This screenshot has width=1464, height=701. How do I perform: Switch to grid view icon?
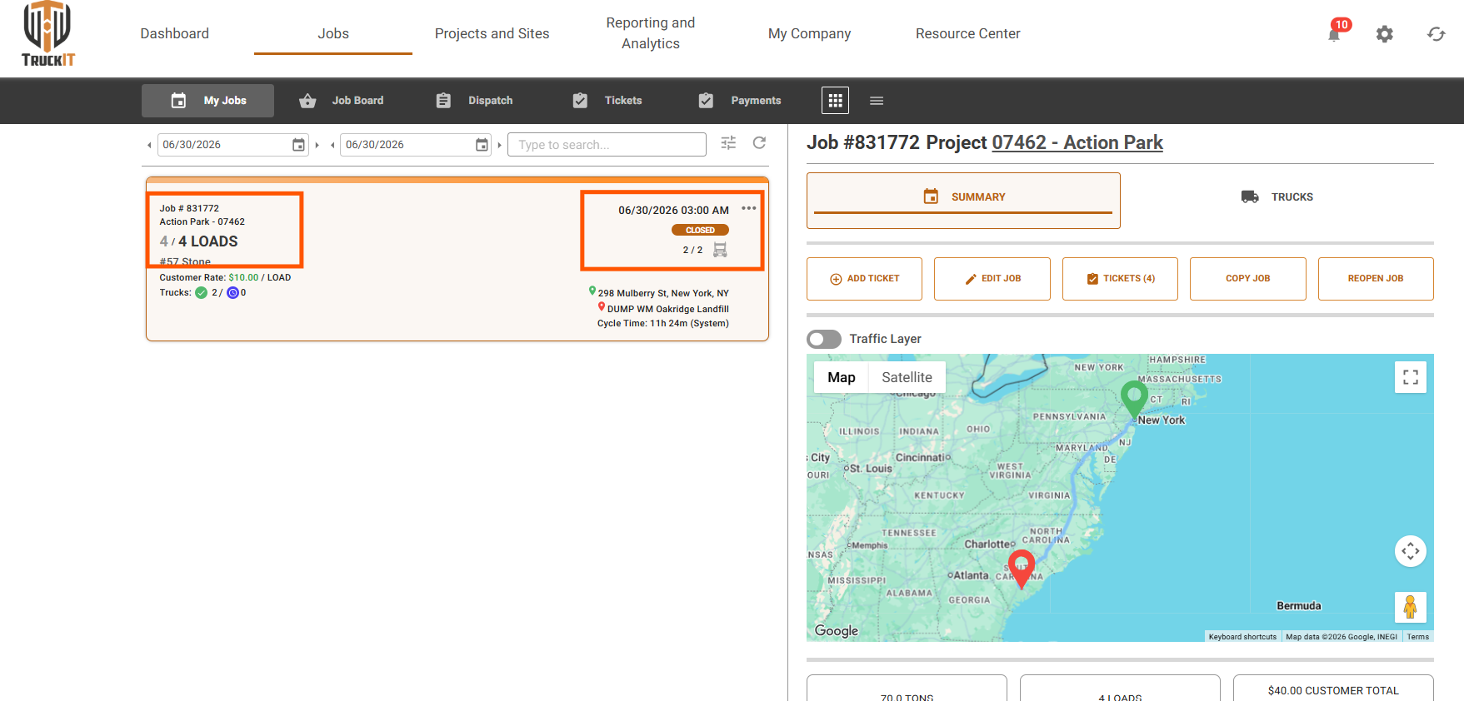(x=835, y=101)
